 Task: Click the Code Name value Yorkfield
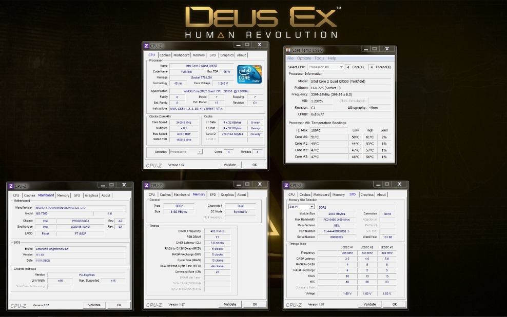pos(186,72)
